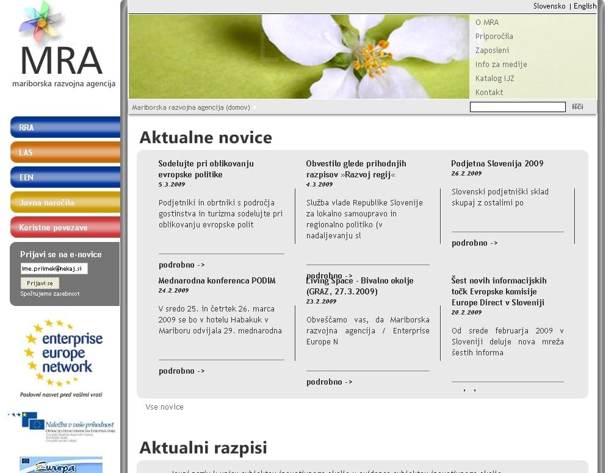Open the Enterprise Europe Network logo
The width and height of the screenshot is (614, 473).
coord(63,353)
